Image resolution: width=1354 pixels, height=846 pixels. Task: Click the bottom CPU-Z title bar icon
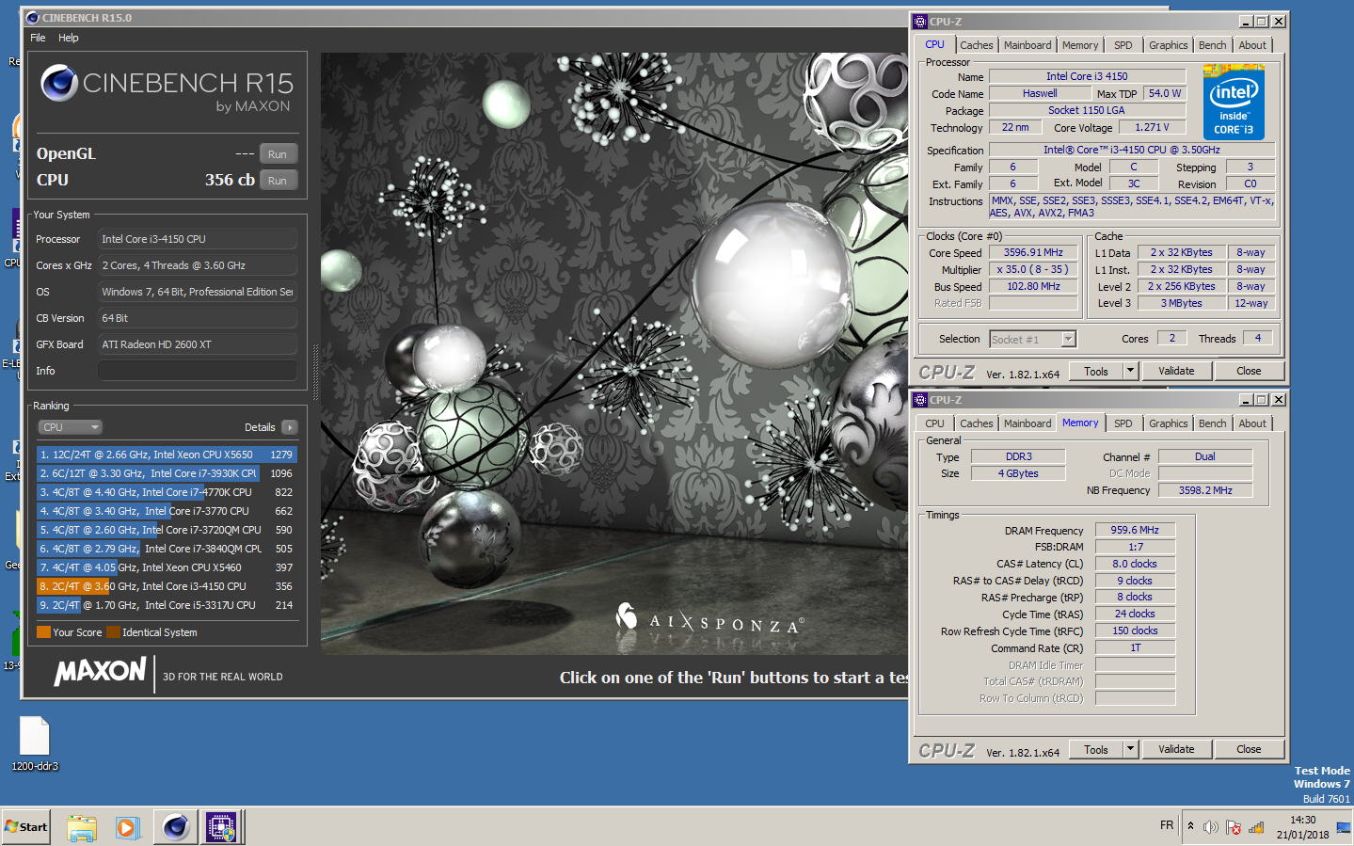click(x=920, y=400)
